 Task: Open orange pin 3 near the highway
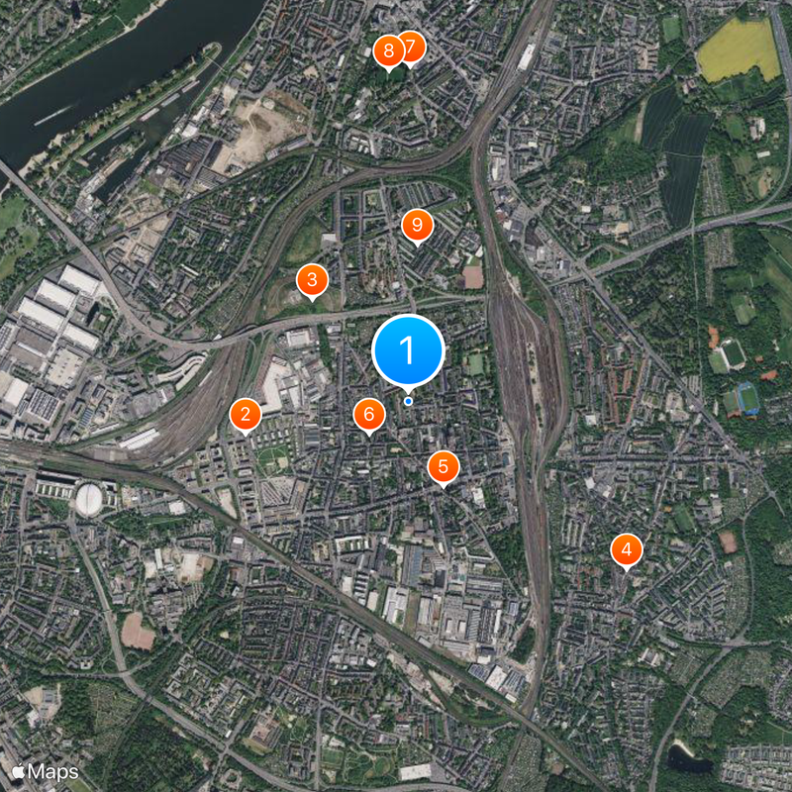click(x=312, y=281)
